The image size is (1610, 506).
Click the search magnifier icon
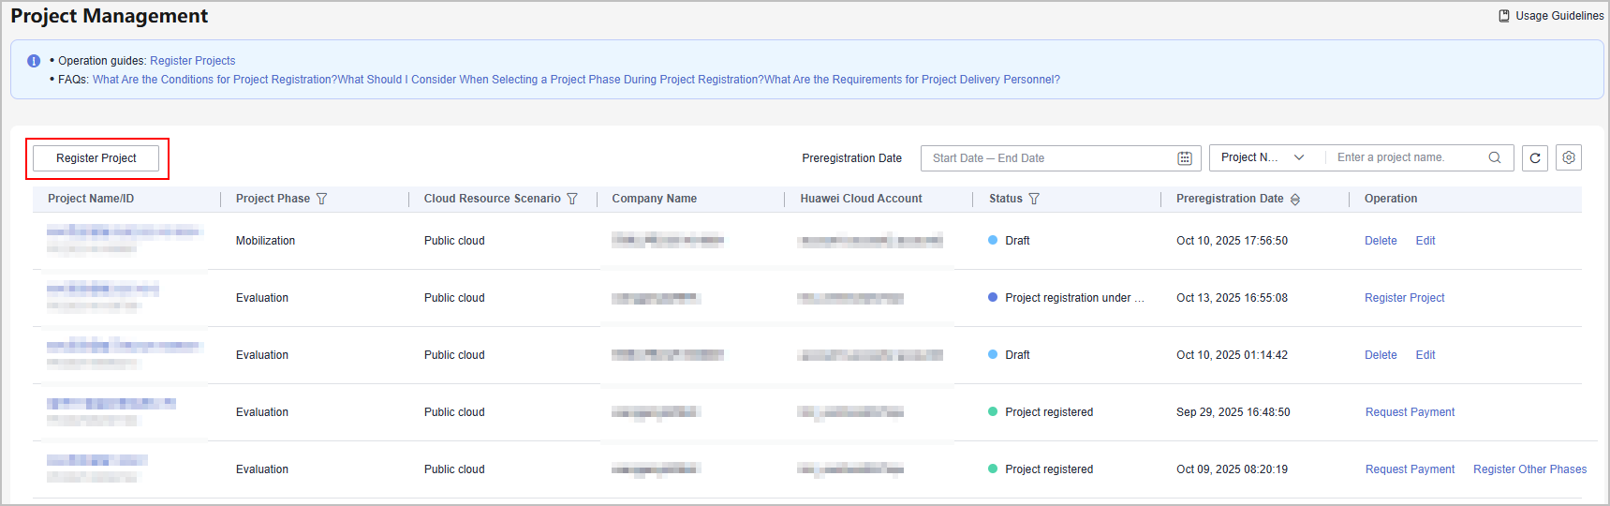(x=1495, y=157)
